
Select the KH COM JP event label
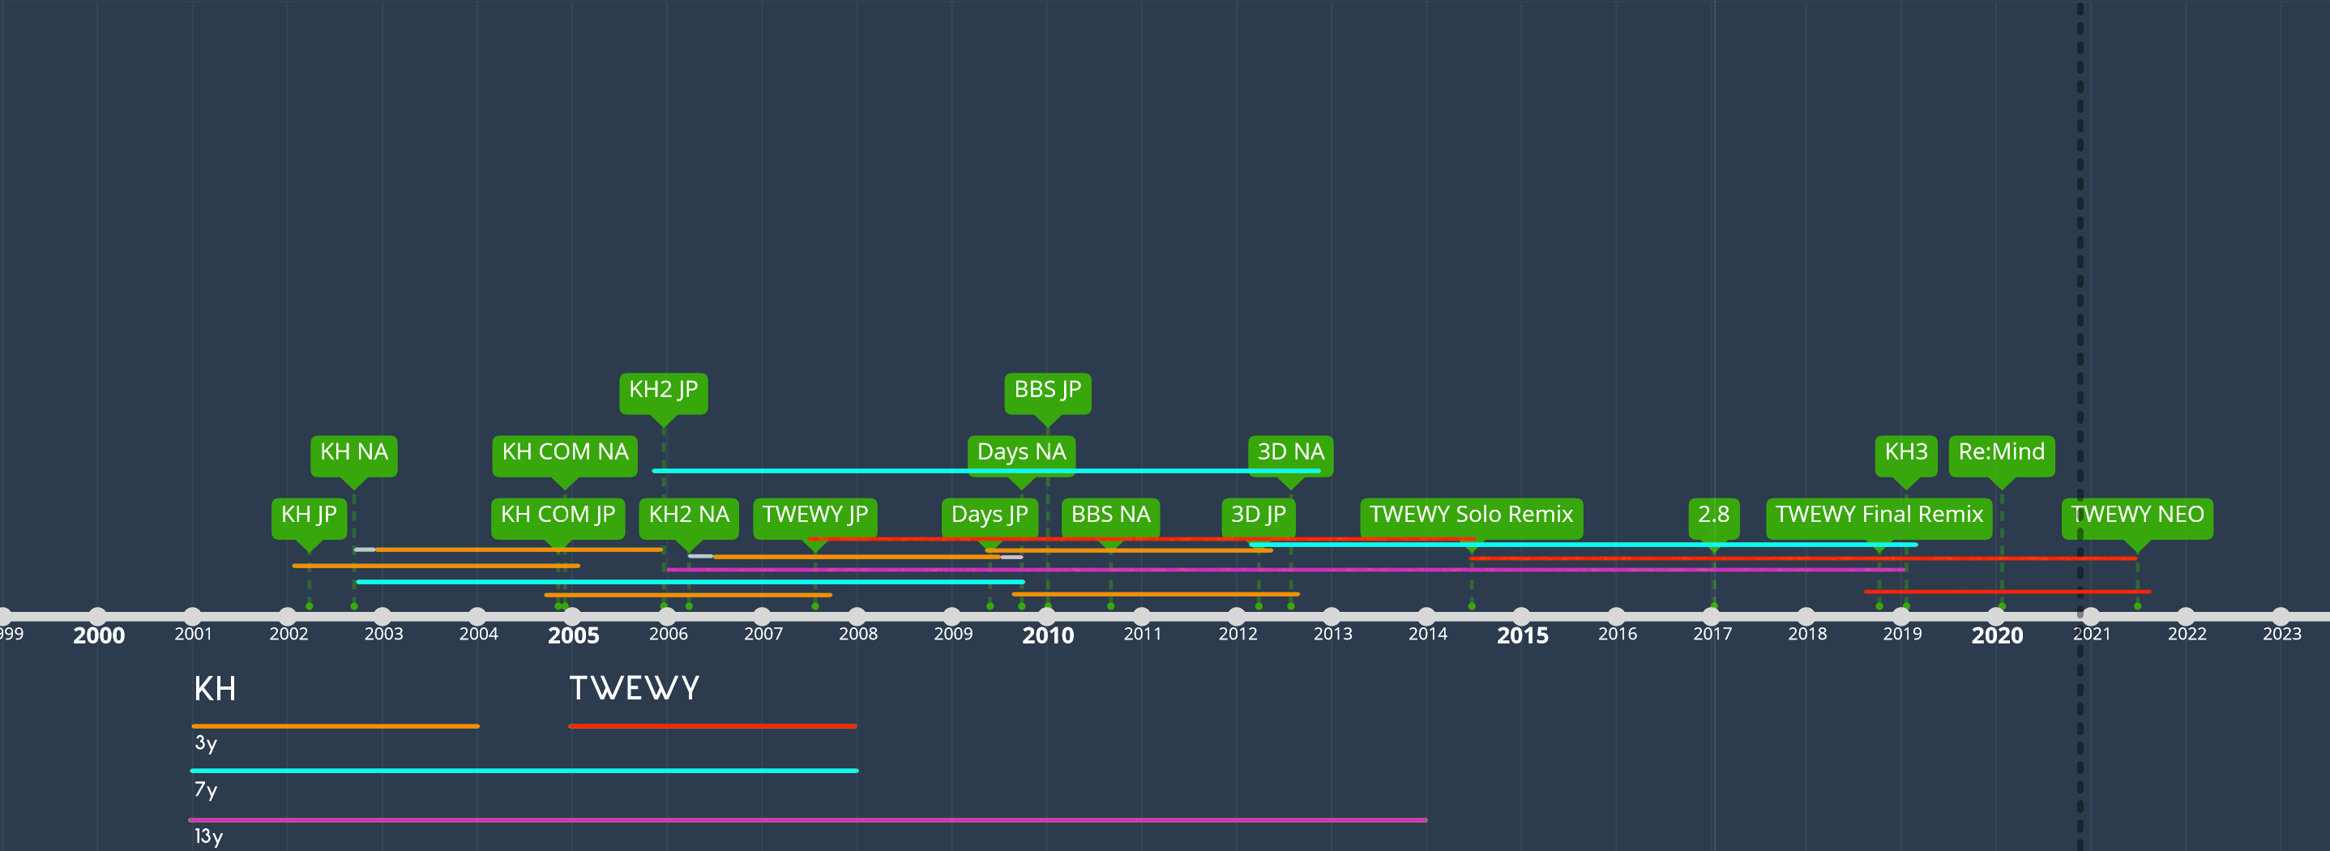coord(558,515)
